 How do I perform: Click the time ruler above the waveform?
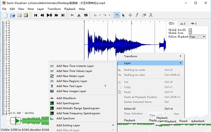pyautogui.click(x=125, y=22)
